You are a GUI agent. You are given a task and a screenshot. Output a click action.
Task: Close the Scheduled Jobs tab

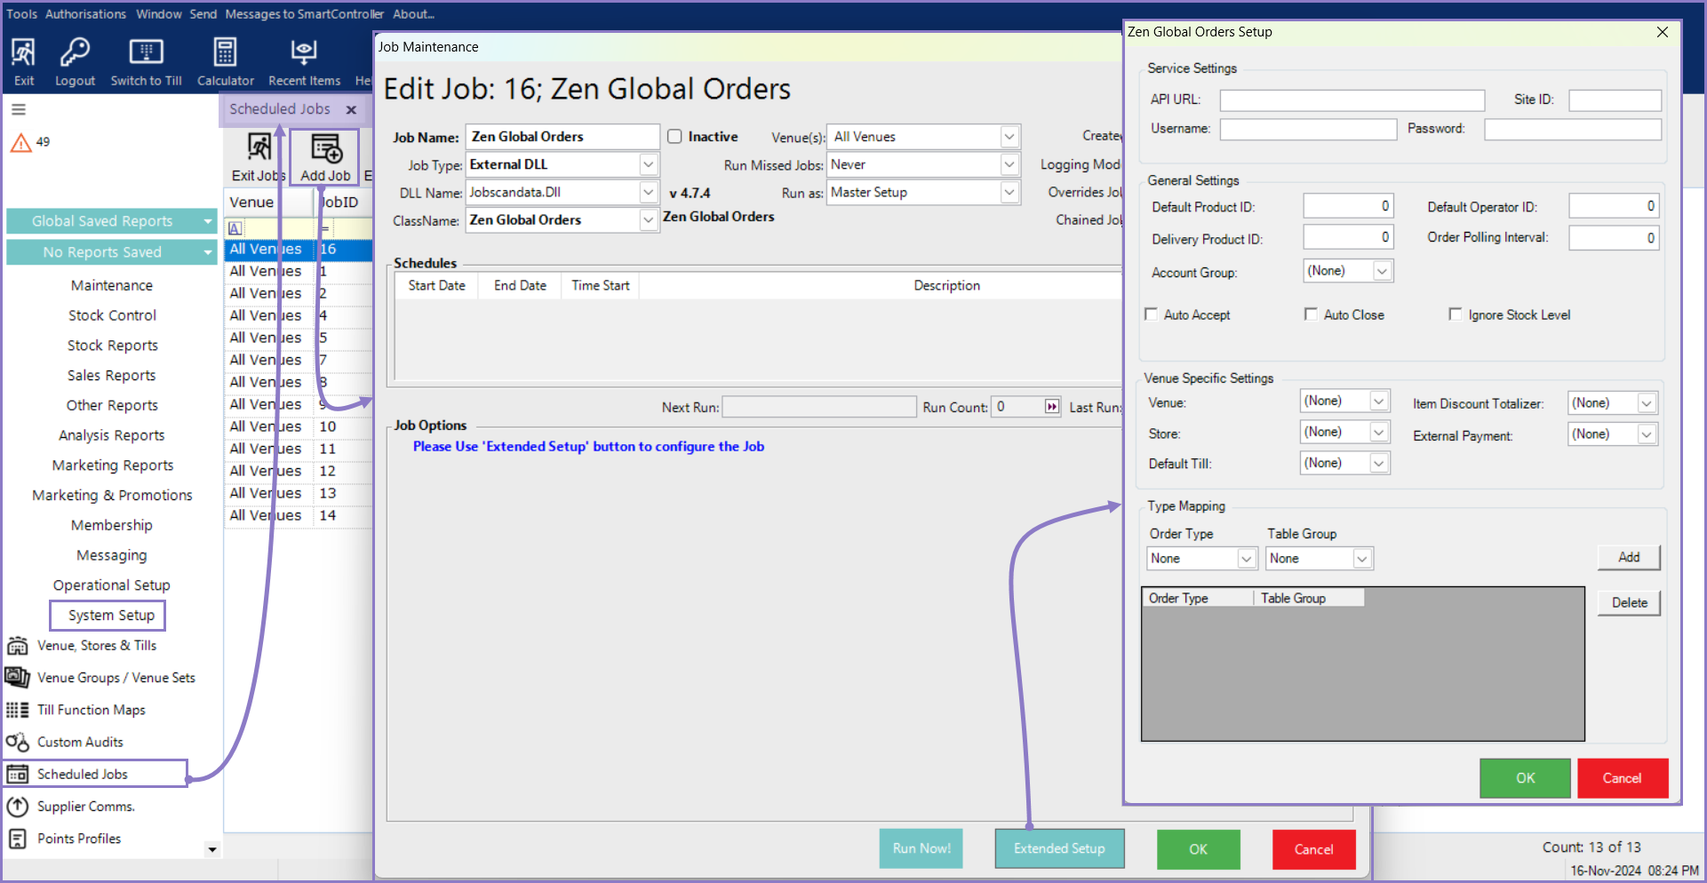click(351, 110)
